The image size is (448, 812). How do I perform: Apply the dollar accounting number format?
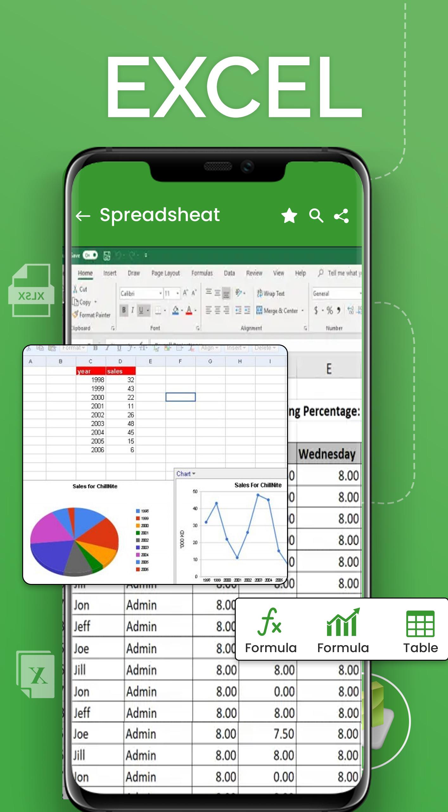tap(316, 310)
